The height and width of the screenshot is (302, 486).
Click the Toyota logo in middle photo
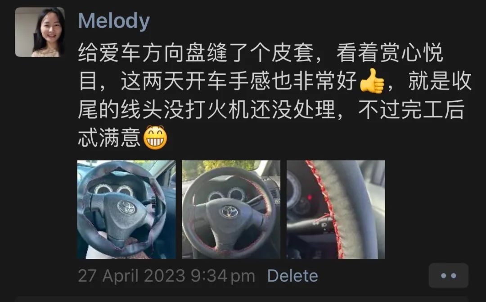tap(229, 212)
